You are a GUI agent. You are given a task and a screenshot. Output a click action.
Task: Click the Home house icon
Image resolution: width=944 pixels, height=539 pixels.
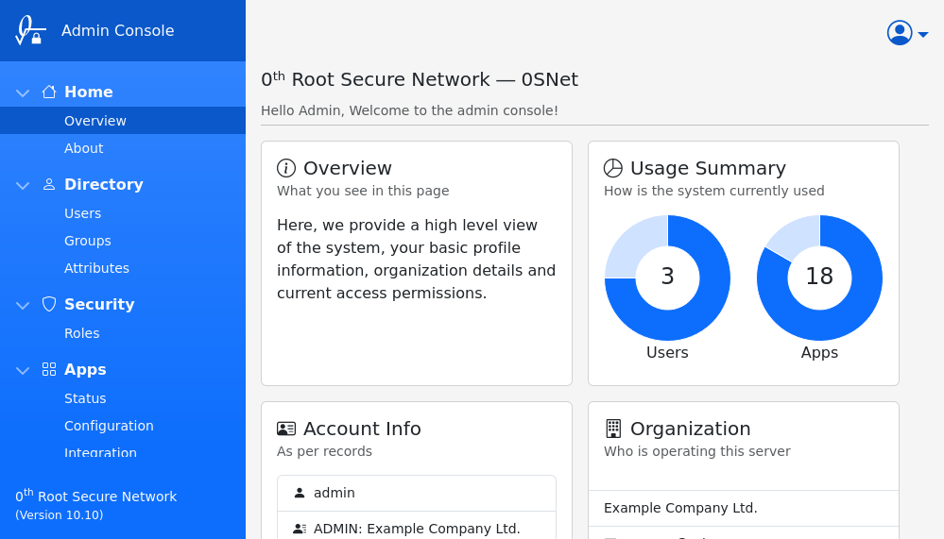49,92
